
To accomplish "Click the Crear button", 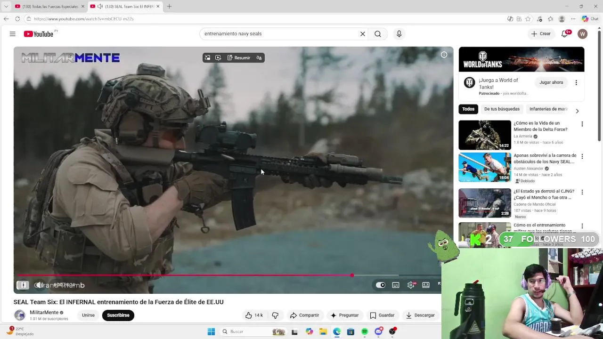I will tap(541, 34).
